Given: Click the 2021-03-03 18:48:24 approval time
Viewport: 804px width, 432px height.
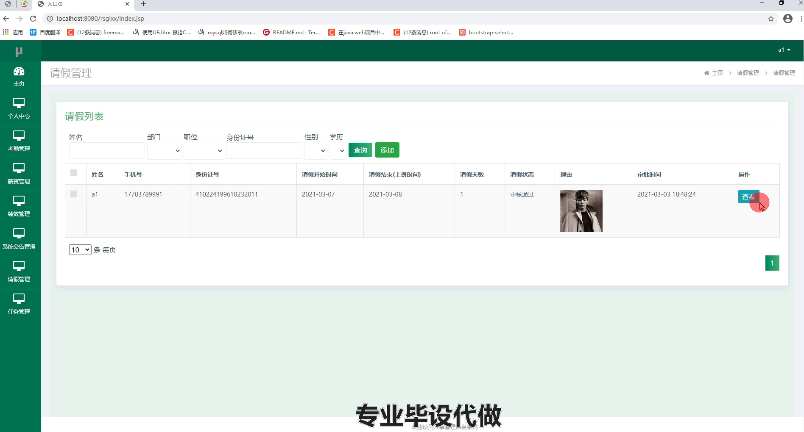Looking at the screenshot, I should (x=667, y=194).
